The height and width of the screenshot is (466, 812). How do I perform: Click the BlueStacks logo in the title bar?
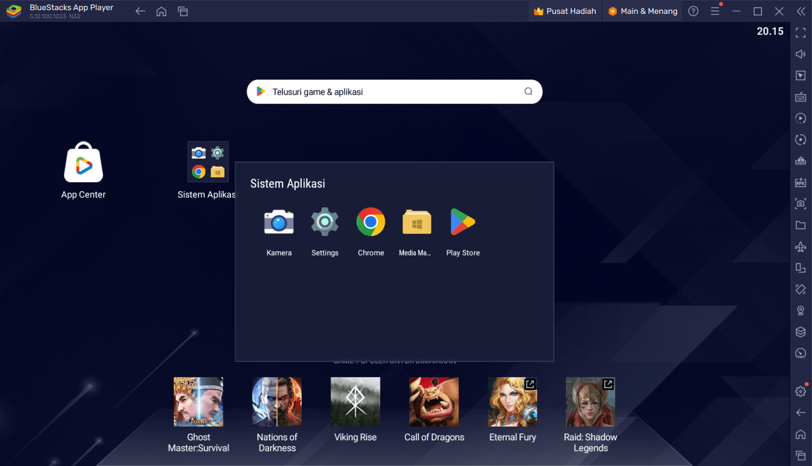coord(14,11)
